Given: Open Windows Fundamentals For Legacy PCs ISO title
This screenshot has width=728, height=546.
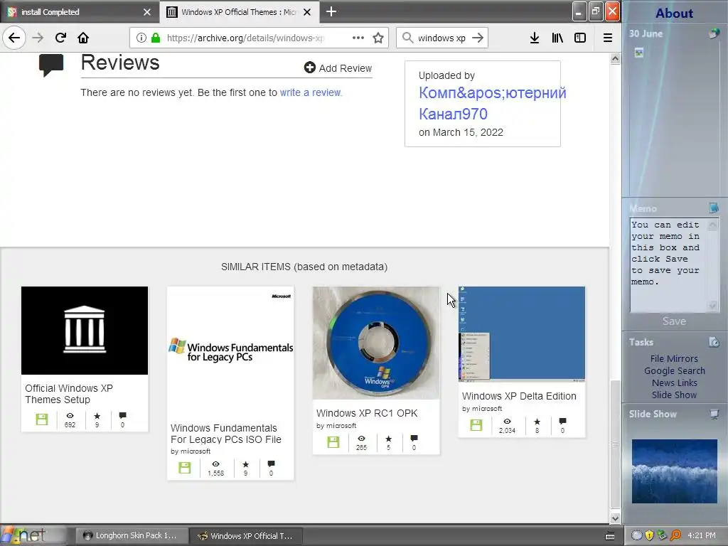Looking at the screenshot, I should [225, 434].
